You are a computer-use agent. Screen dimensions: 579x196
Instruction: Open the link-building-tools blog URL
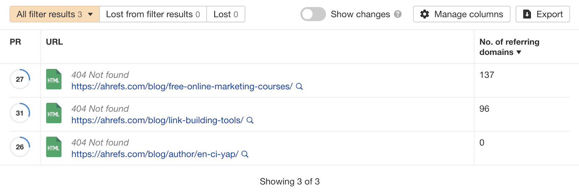tap(157, 121)
